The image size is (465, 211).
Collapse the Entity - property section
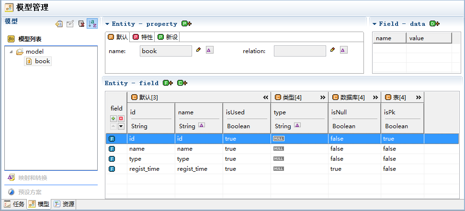pyautogui.click(x=107, y=24)
